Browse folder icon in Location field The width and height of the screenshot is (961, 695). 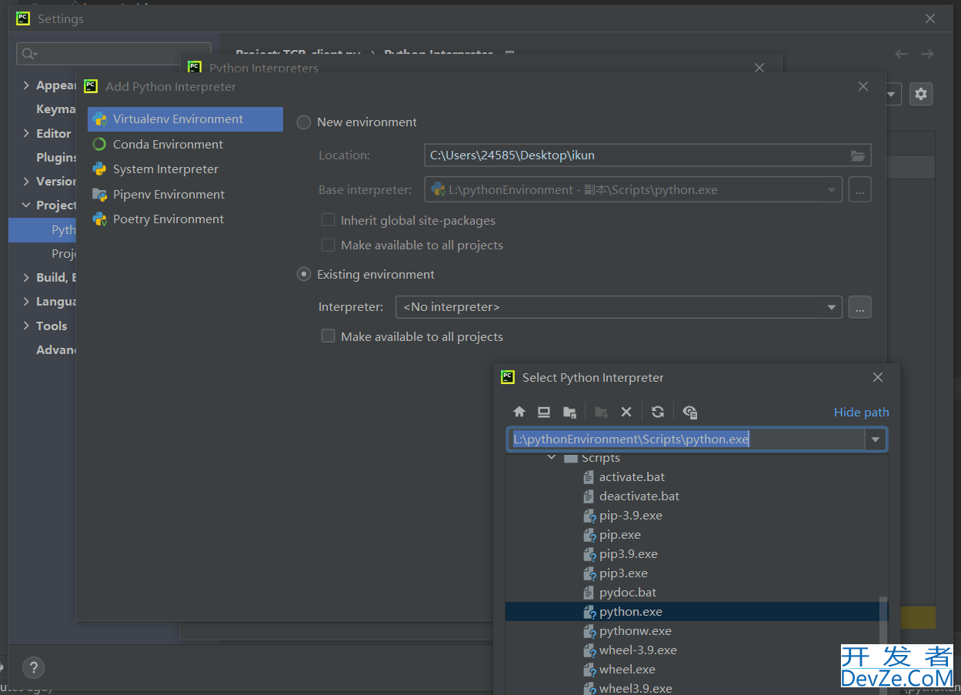858,155
